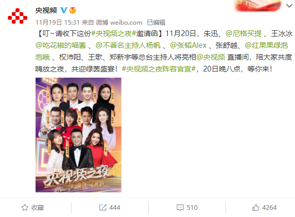Open comments via the speech bubble icon
This screenshot has width=295, height=217.
click(x=180, y=208)
